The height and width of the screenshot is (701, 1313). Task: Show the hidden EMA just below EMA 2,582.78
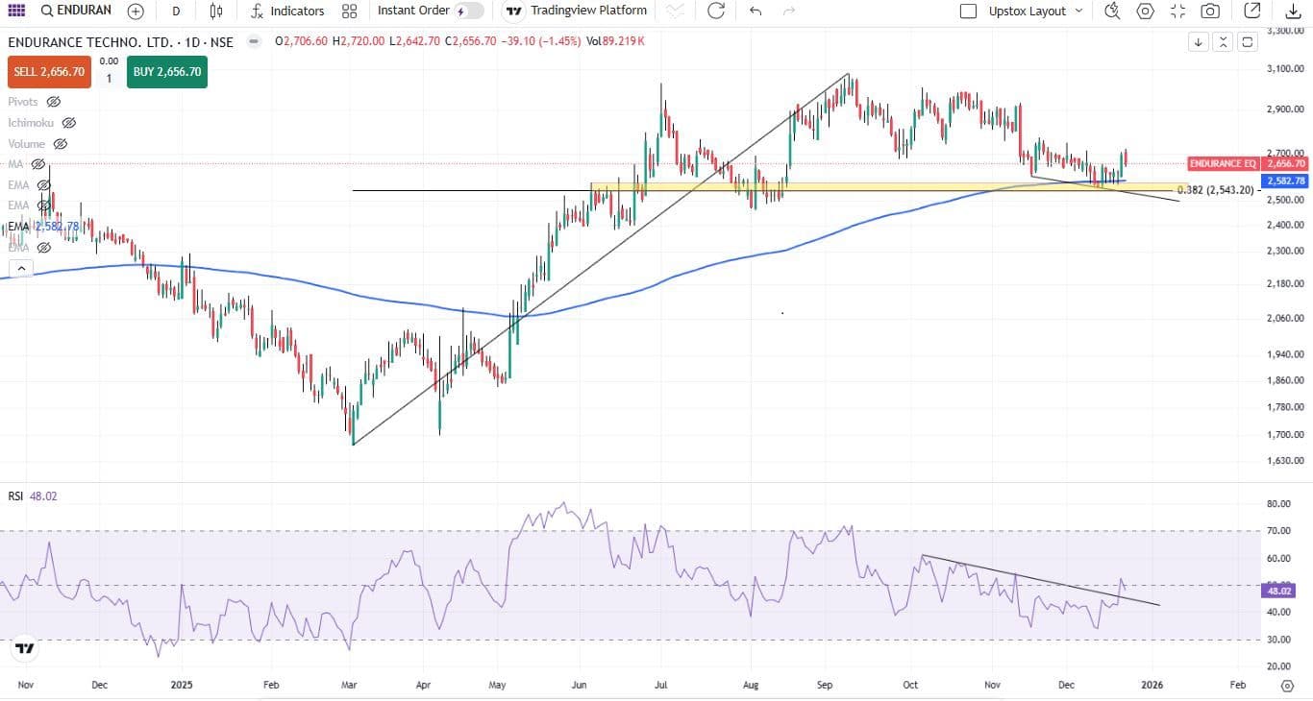pyautogui.click(x=43, y=248)
